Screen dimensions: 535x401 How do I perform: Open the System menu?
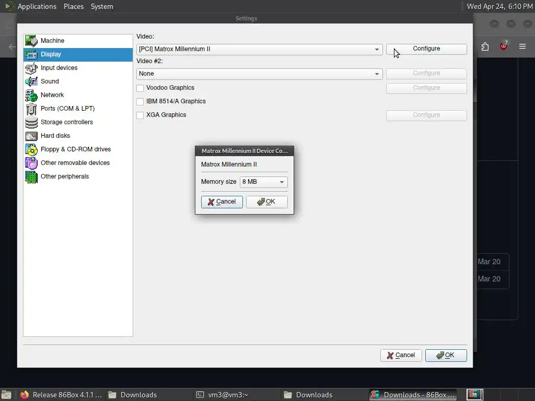pyautogui.click(x=102, y=6)
